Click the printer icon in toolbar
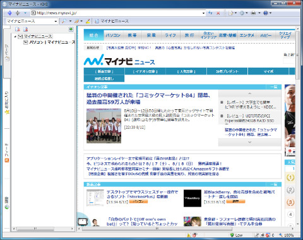 253,13
